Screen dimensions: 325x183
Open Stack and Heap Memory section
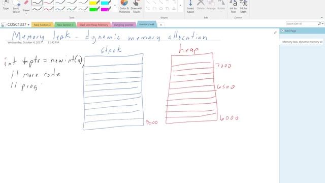[93, 25]
